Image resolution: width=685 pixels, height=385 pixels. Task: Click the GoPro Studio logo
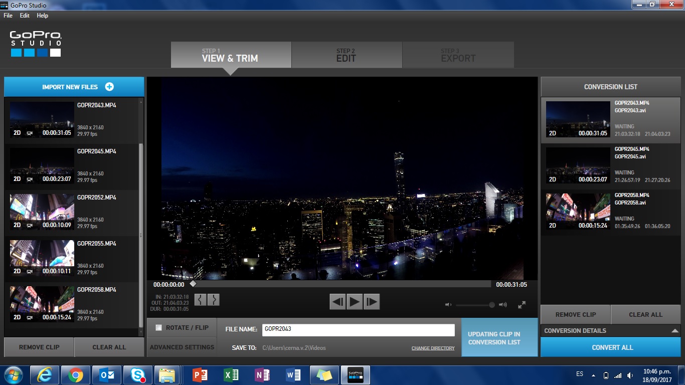click(x=36, y=44)
